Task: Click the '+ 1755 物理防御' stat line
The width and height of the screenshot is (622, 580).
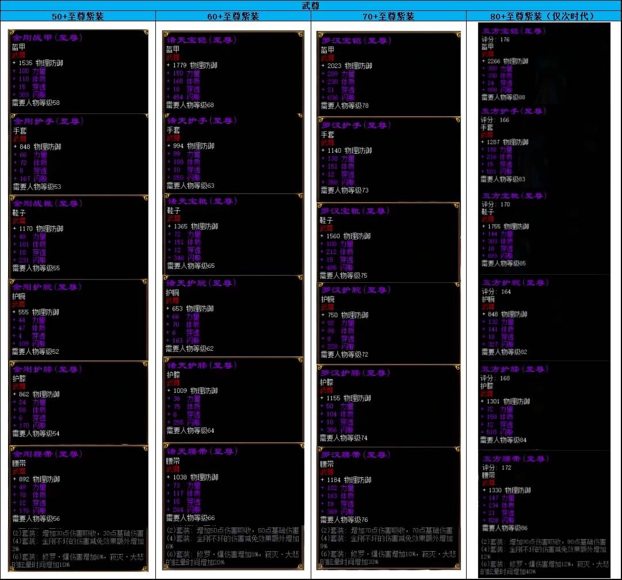Action: pos(505,226)
